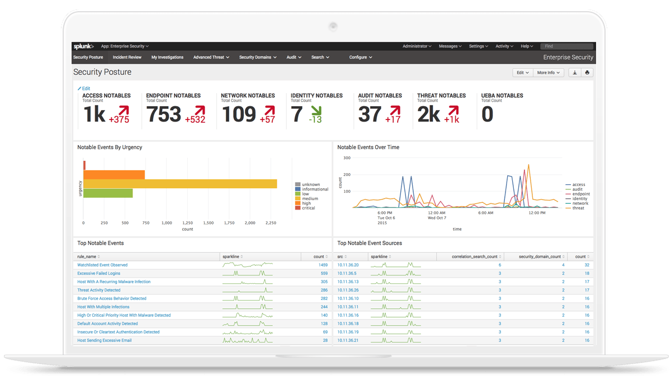Click the red trend arrow for Threat Notables
The width and height of the screenshot is (671, 382).
pyautogui.click(x=453, y=110)
